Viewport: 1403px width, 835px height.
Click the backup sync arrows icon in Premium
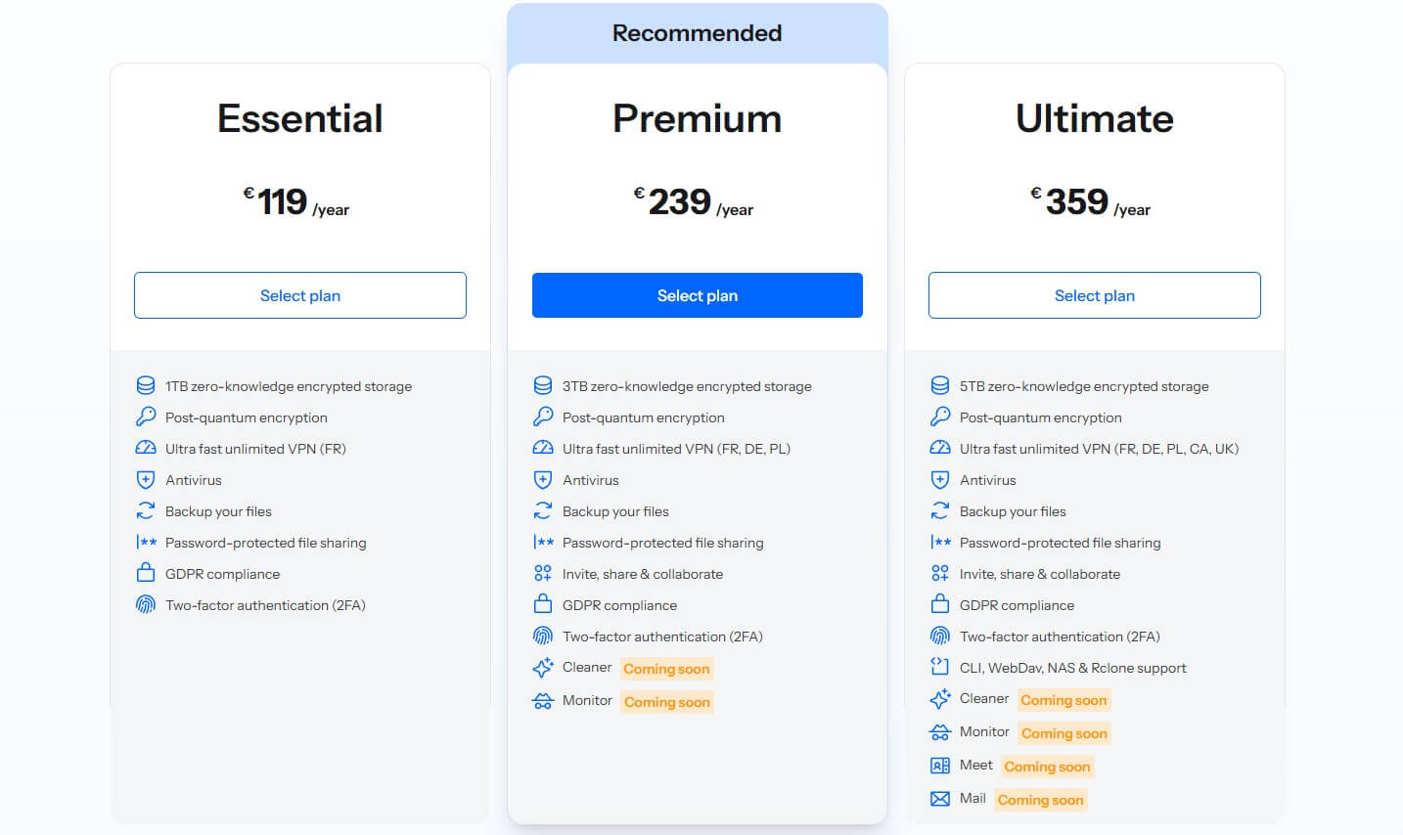(543, 511)
